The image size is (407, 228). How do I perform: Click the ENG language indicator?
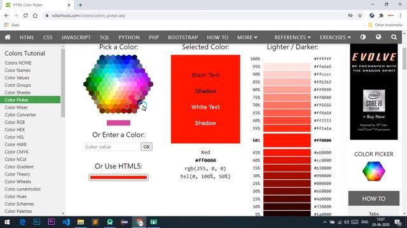coord(364,222)
